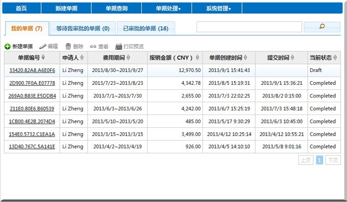Sort by 单据编号 column arrows
The width and height of the screenshot is (347, 202).
(x=44, y=58)
